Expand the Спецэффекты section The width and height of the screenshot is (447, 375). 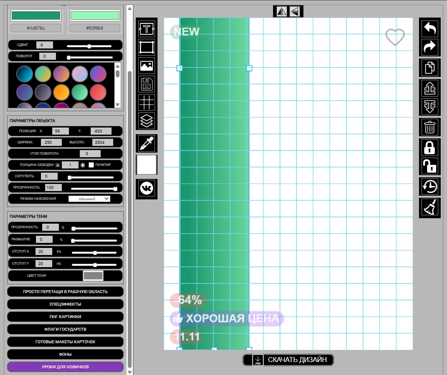pyautogui.click(x=65, y=304)
